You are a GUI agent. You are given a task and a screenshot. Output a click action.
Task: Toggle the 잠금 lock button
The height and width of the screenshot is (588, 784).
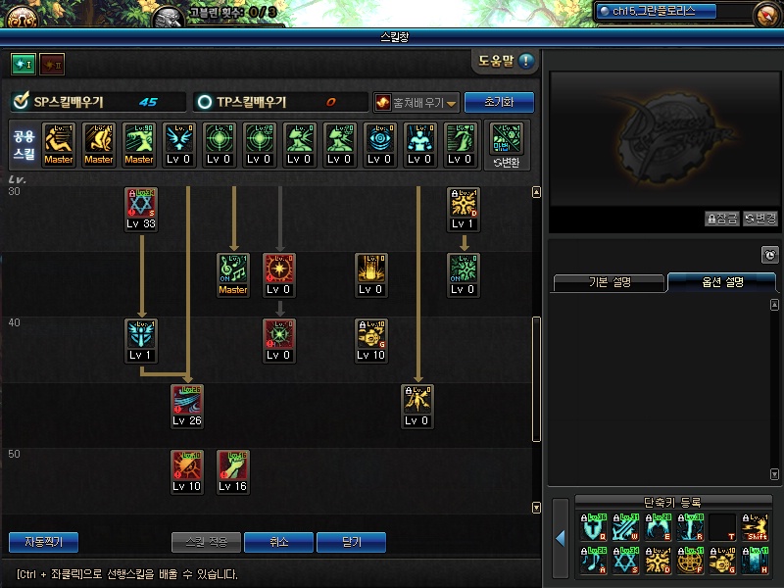point(722,219)
